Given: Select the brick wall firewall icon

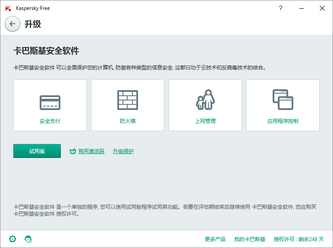Looking at the screenshot, I should [x=128, y=100].
